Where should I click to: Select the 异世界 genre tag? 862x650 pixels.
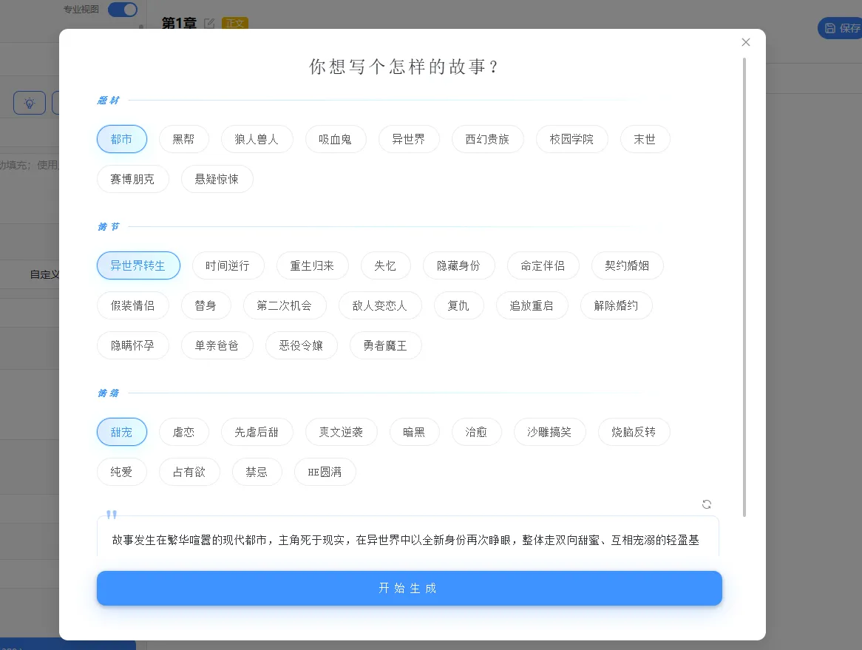(409, 139)
